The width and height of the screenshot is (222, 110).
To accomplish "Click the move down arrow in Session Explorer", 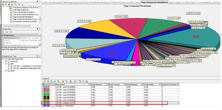I will 22,4.
